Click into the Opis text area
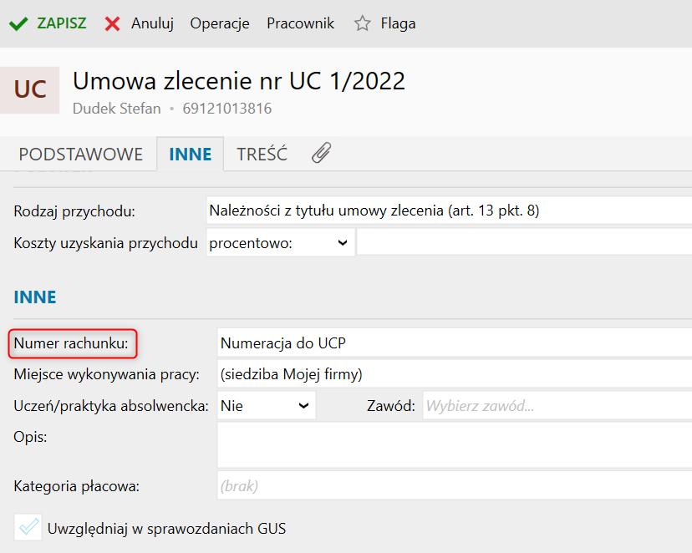This screenshot has width=692, height=553. pos(451,444)
